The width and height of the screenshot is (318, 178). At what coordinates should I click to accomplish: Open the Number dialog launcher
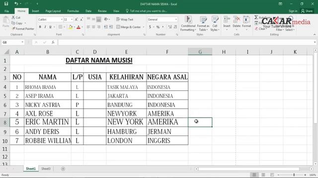coord(177,35)
